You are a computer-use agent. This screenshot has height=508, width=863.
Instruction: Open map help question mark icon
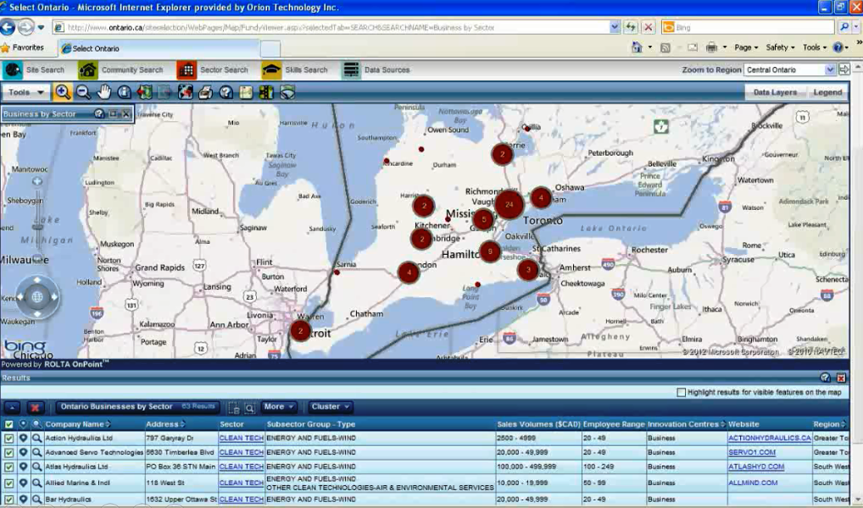(x=225, y=92)
